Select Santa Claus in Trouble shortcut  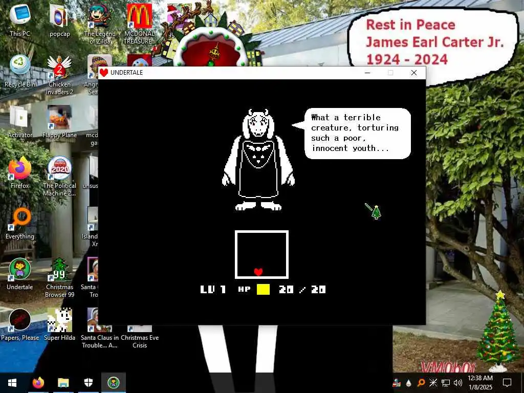(100, 329)
